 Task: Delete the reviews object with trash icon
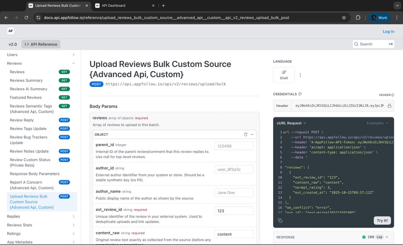(246, 134)
